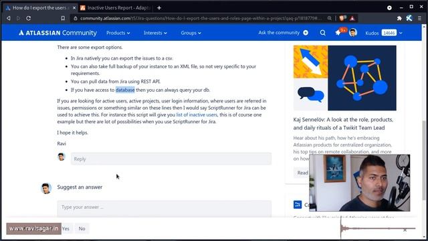428x241 pixels.
Task: Click the Atlassian Community logo
Action: click(x=58, y=33)
